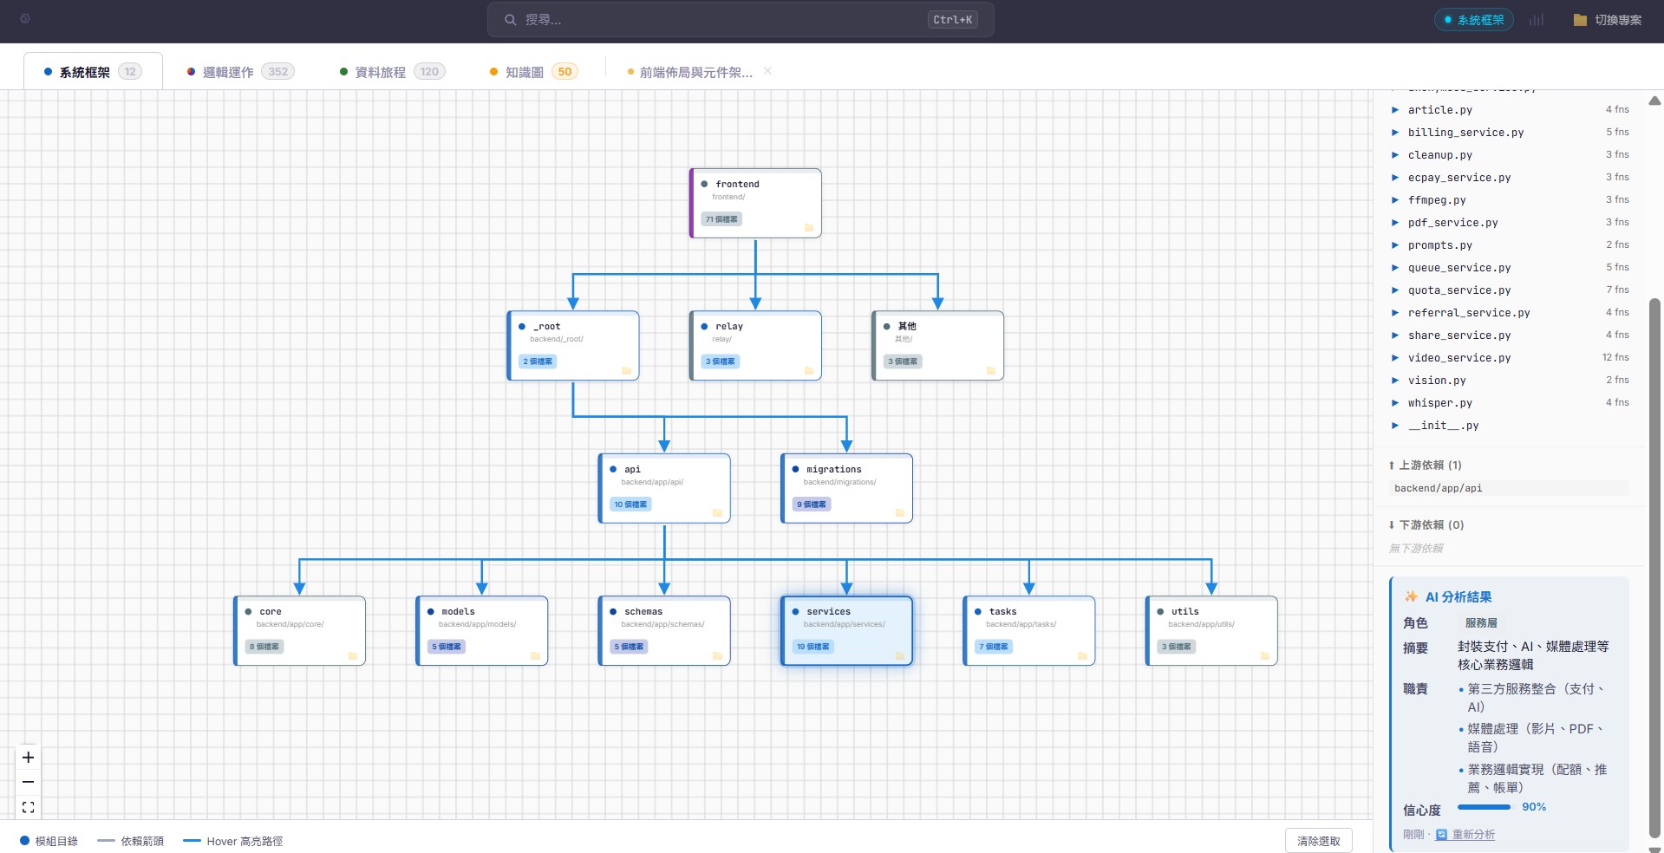Click the 信心度 confidence progress bar
Image resolution: width=1664 pixels, height=853 pixels.
coord(1485,807)
